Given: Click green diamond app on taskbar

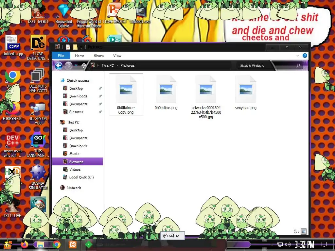Looking at the screenshot, I should (x=88, y=244).
